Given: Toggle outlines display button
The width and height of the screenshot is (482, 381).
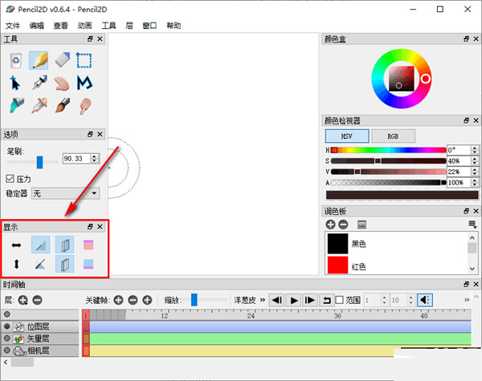Looking at the screenshot, I should coord(40,264).
